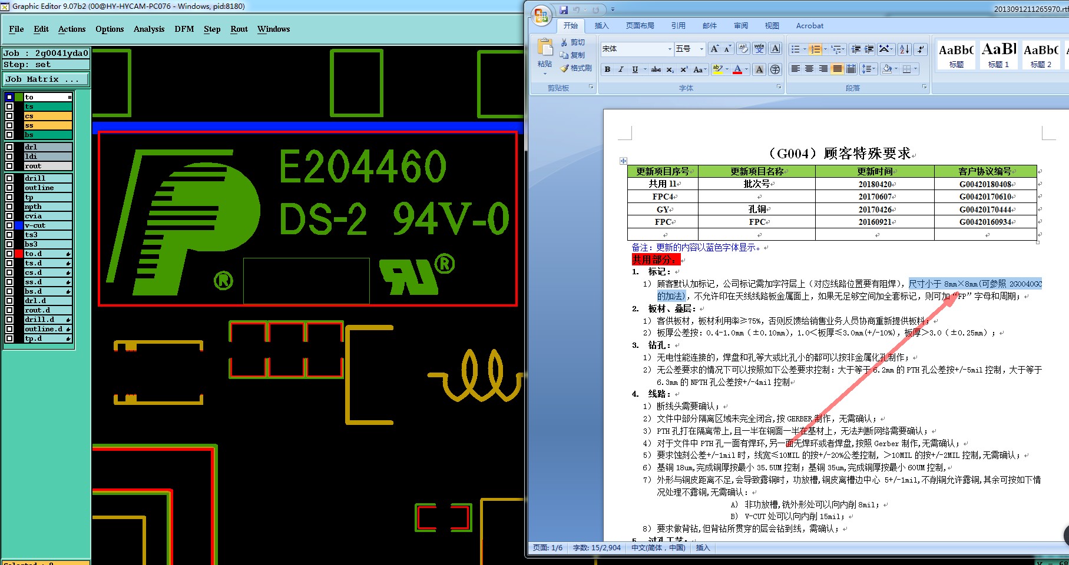
Task: Toggle strikethrough text formatting
Action: pyautogui.click(x=656, y=69)
